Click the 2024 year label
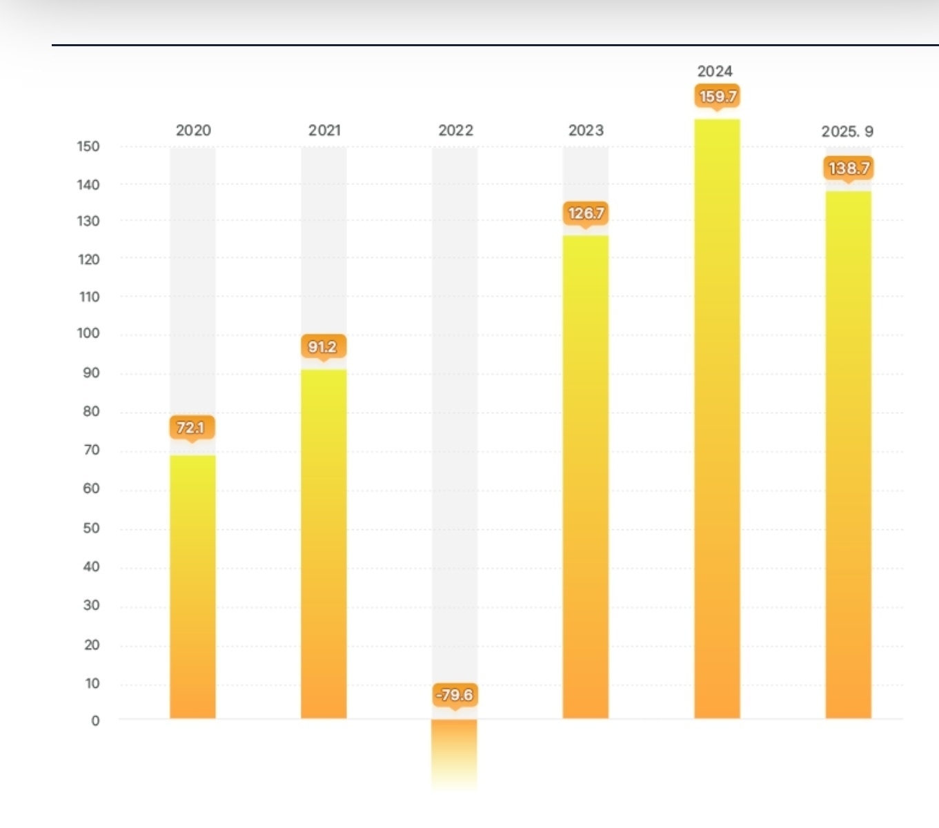 pyautogui.click(x=715, y=71)
